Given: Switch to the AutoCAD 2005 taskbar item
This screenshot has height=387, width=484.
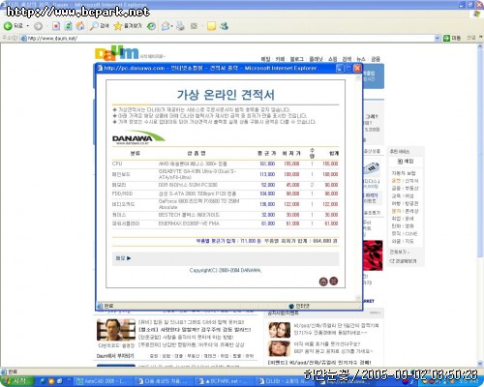Looking at the screenshot, I should (103, 381).
